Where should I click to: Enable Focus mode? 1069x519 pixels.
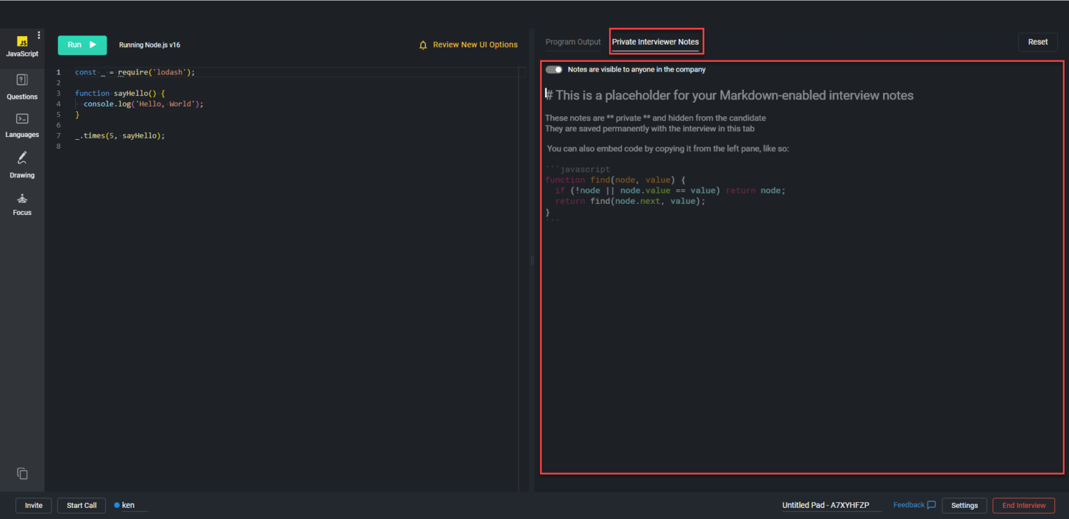click(22, 202)
